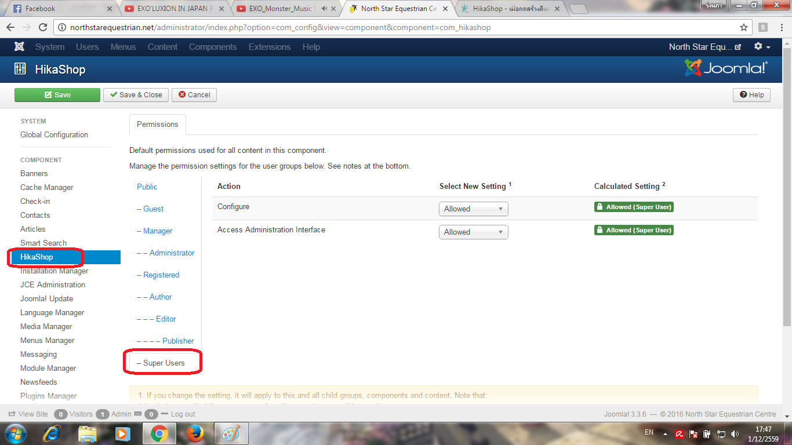
Task: Open Cache Manager in the sidebar
Action: click(47, 188)
